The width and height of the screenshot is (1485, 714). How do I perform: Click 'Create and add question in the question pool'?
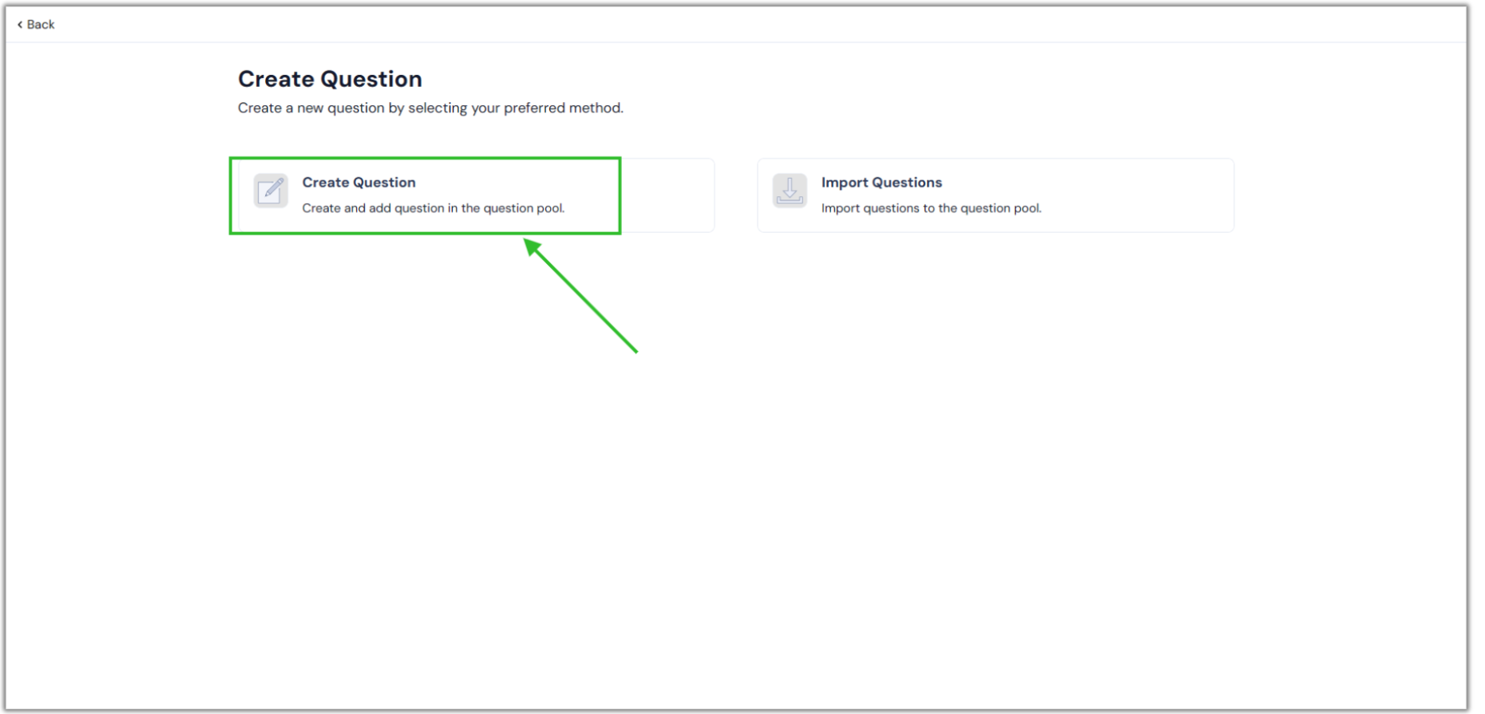(x=434, y=208)
